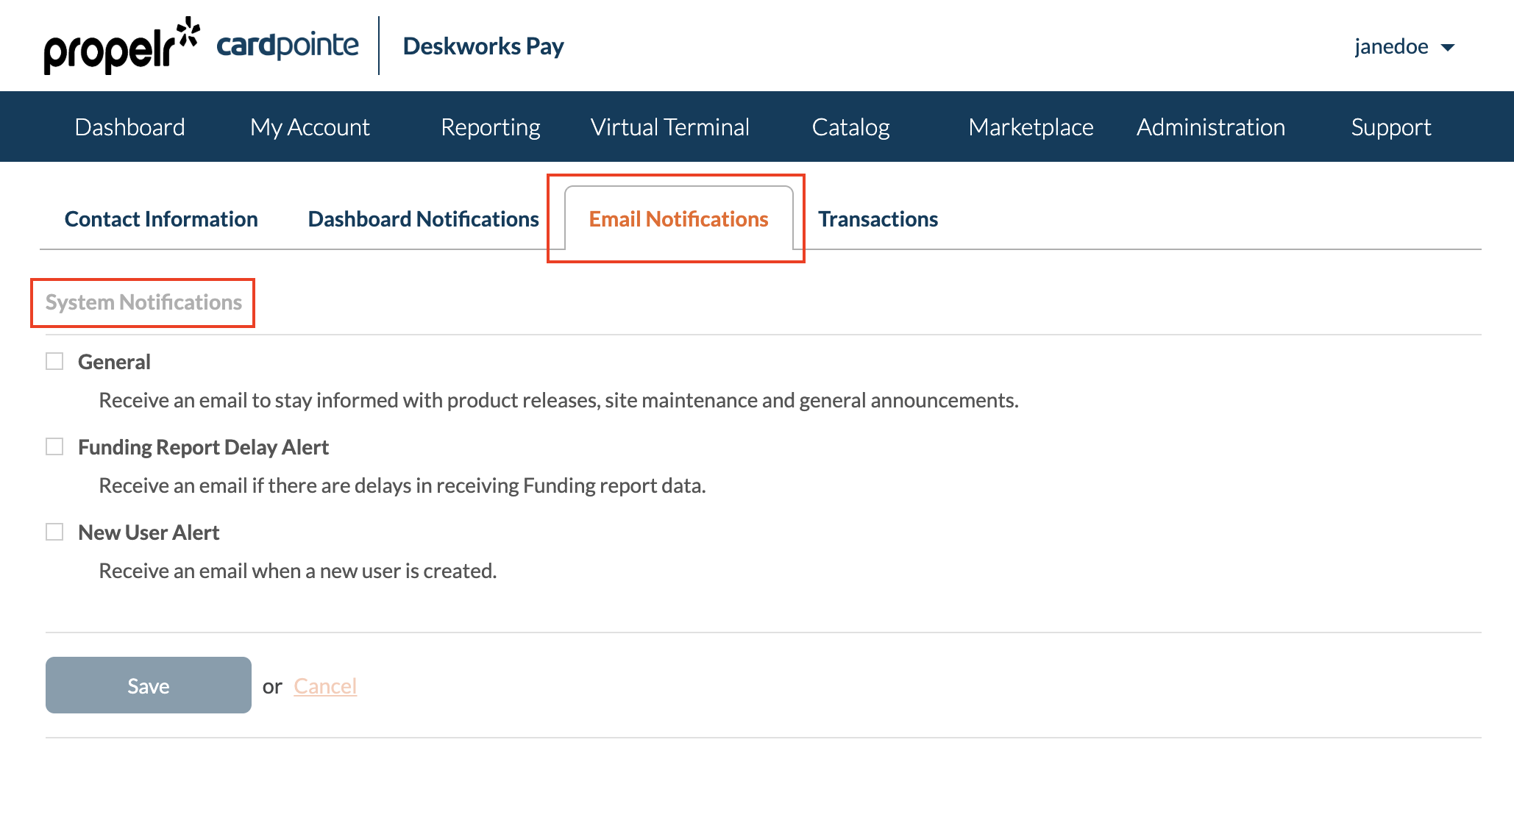Open Virtual Terminal from navigation bar
Image resolution: width=1514 pixels, height=823 pixels.
coord(669,127)
